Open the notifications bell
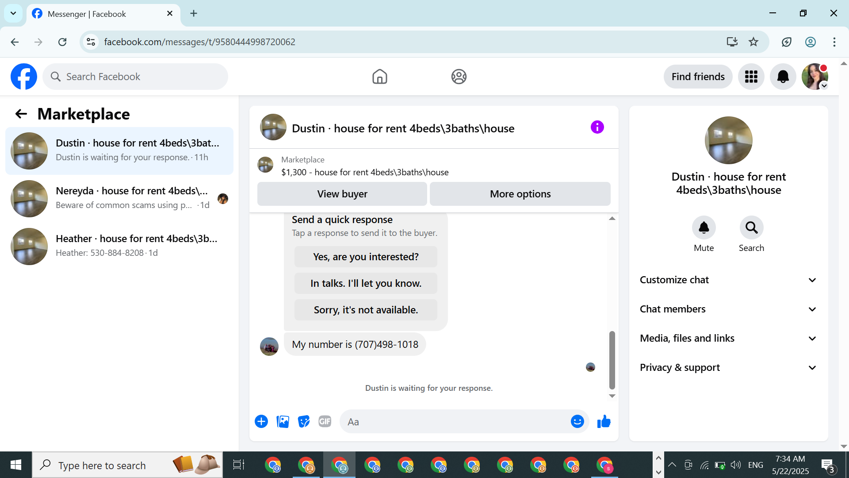Image resolution: width=849 pixels, height=478 pixels. [x=783, y=77]
